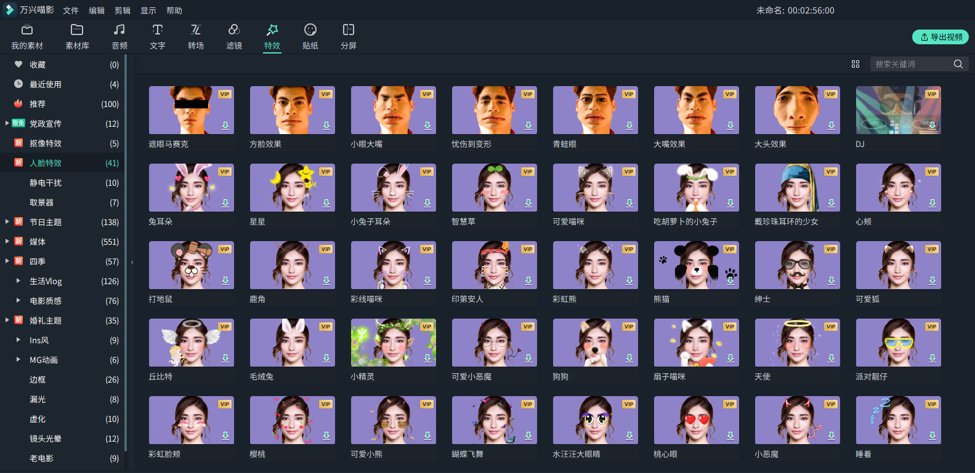The width and height of the screenshot is (975, 473).
Task: Open the 分屏 split screen tab
Action: pos(349,37)
